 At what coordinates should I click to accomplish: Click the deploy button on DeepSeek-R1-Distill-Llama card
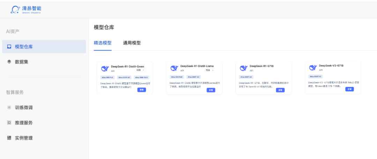tap(211, 90)
